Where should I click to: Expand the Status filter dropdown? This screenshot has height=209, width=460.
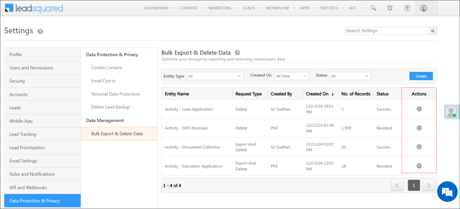coord(350,76)
